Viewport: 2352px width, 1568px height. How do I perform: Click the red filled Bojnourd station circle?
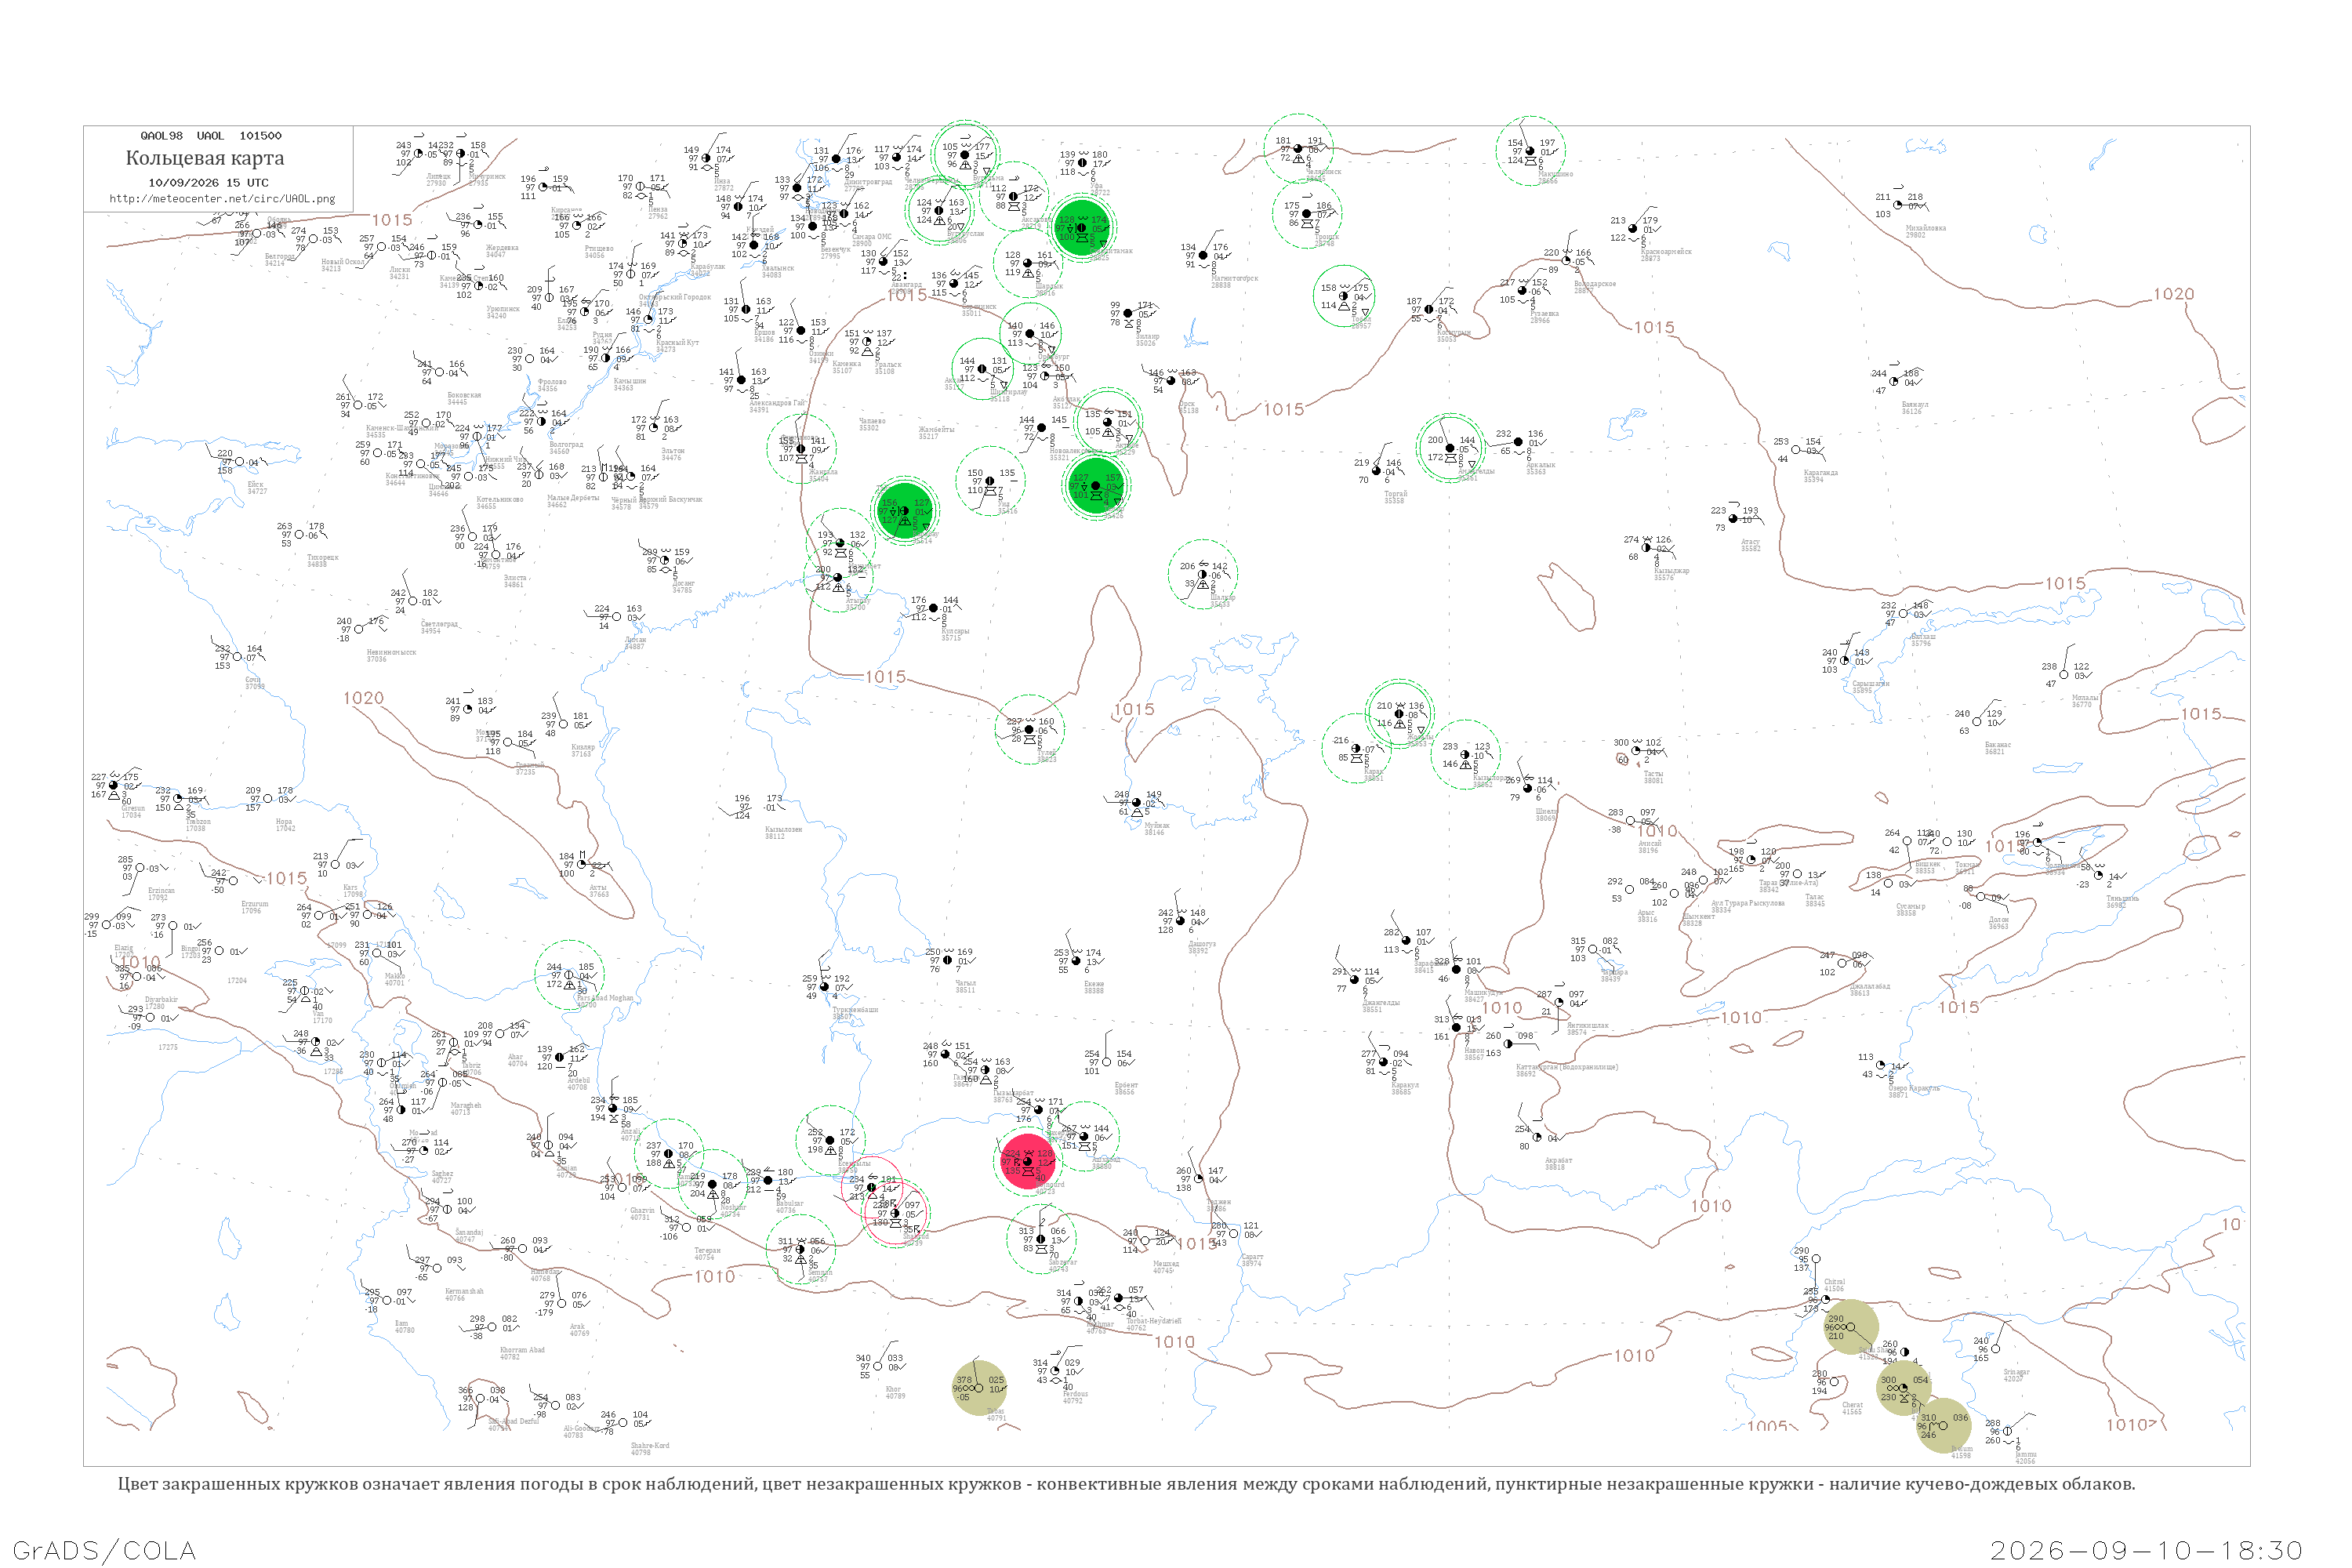(x=1028, y=1162)
